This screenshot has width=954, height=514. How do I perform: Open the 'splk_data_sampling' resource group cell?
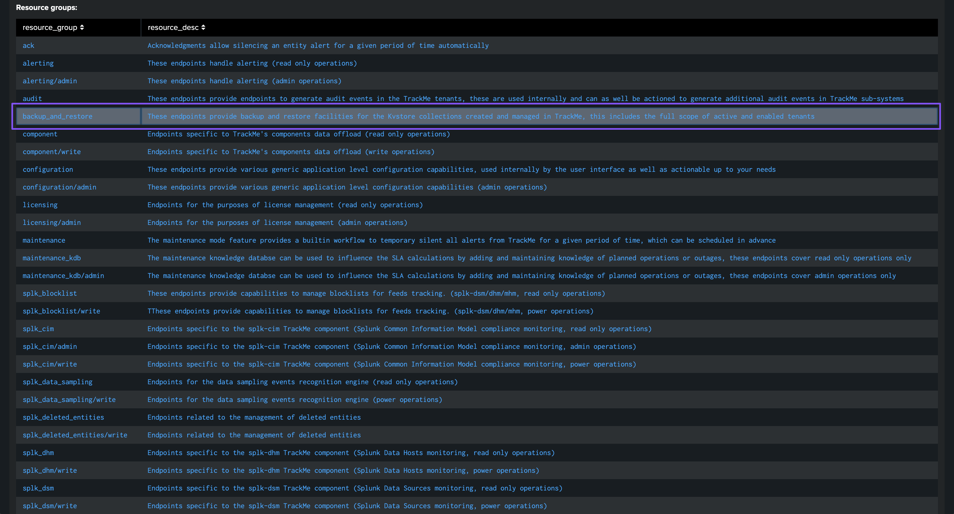point(57,382)
